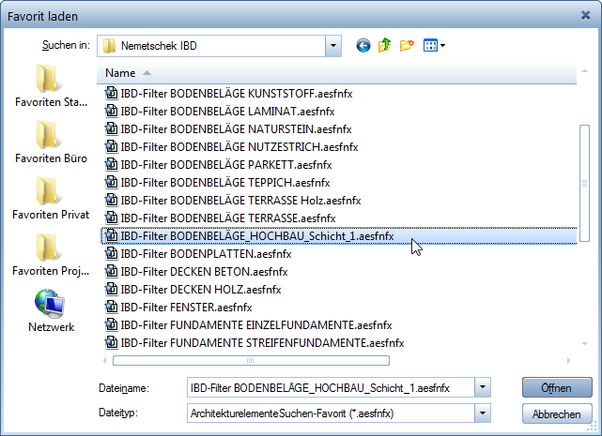Click file icon of DECKEN HOLZ
This screenshot has height=436, width=602.
pos(112,289)
